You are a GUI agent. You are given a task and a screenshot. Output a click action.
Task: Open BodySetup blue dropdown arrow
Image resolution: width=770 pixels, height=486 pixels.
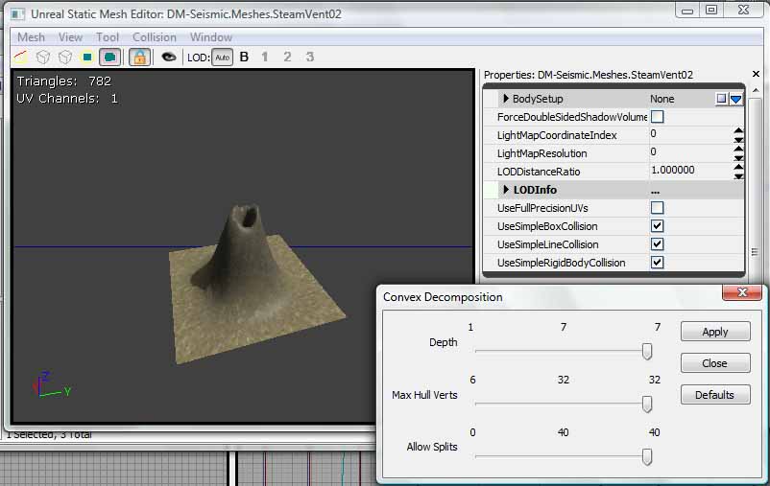pyautogui.click(x=736, y=99)
